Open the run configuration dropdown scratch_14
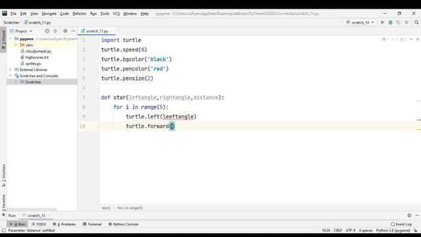Image resolution: width=421 pixels, height=237 pixels. [x=360, y=22]
